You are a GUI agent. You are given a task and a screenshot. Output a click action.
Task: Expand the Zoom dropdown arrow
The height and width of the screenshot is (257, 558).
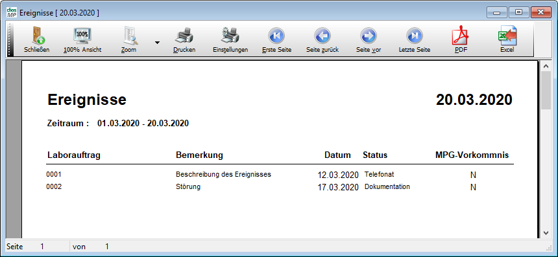tap(157, 43)
